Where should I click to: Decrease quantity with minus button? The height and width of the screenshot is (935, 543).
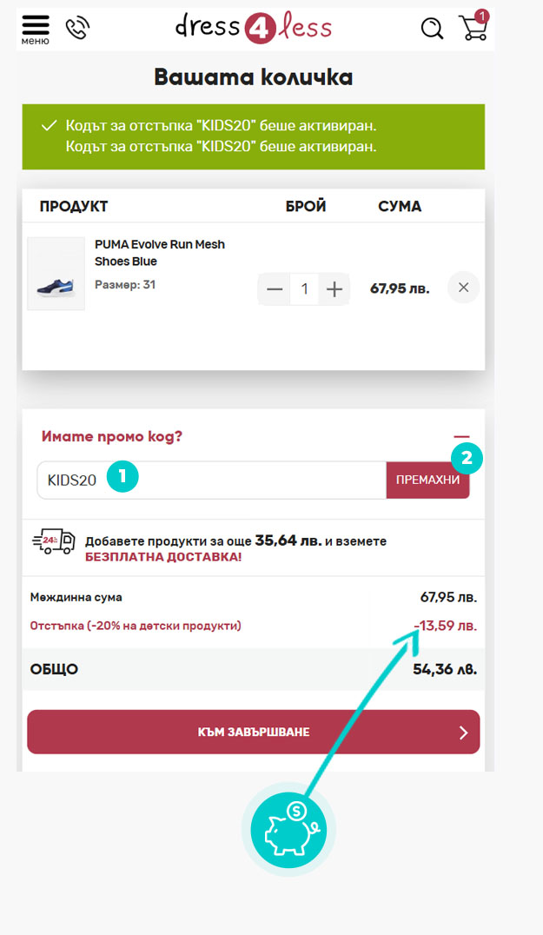click(x=275, y=289)
